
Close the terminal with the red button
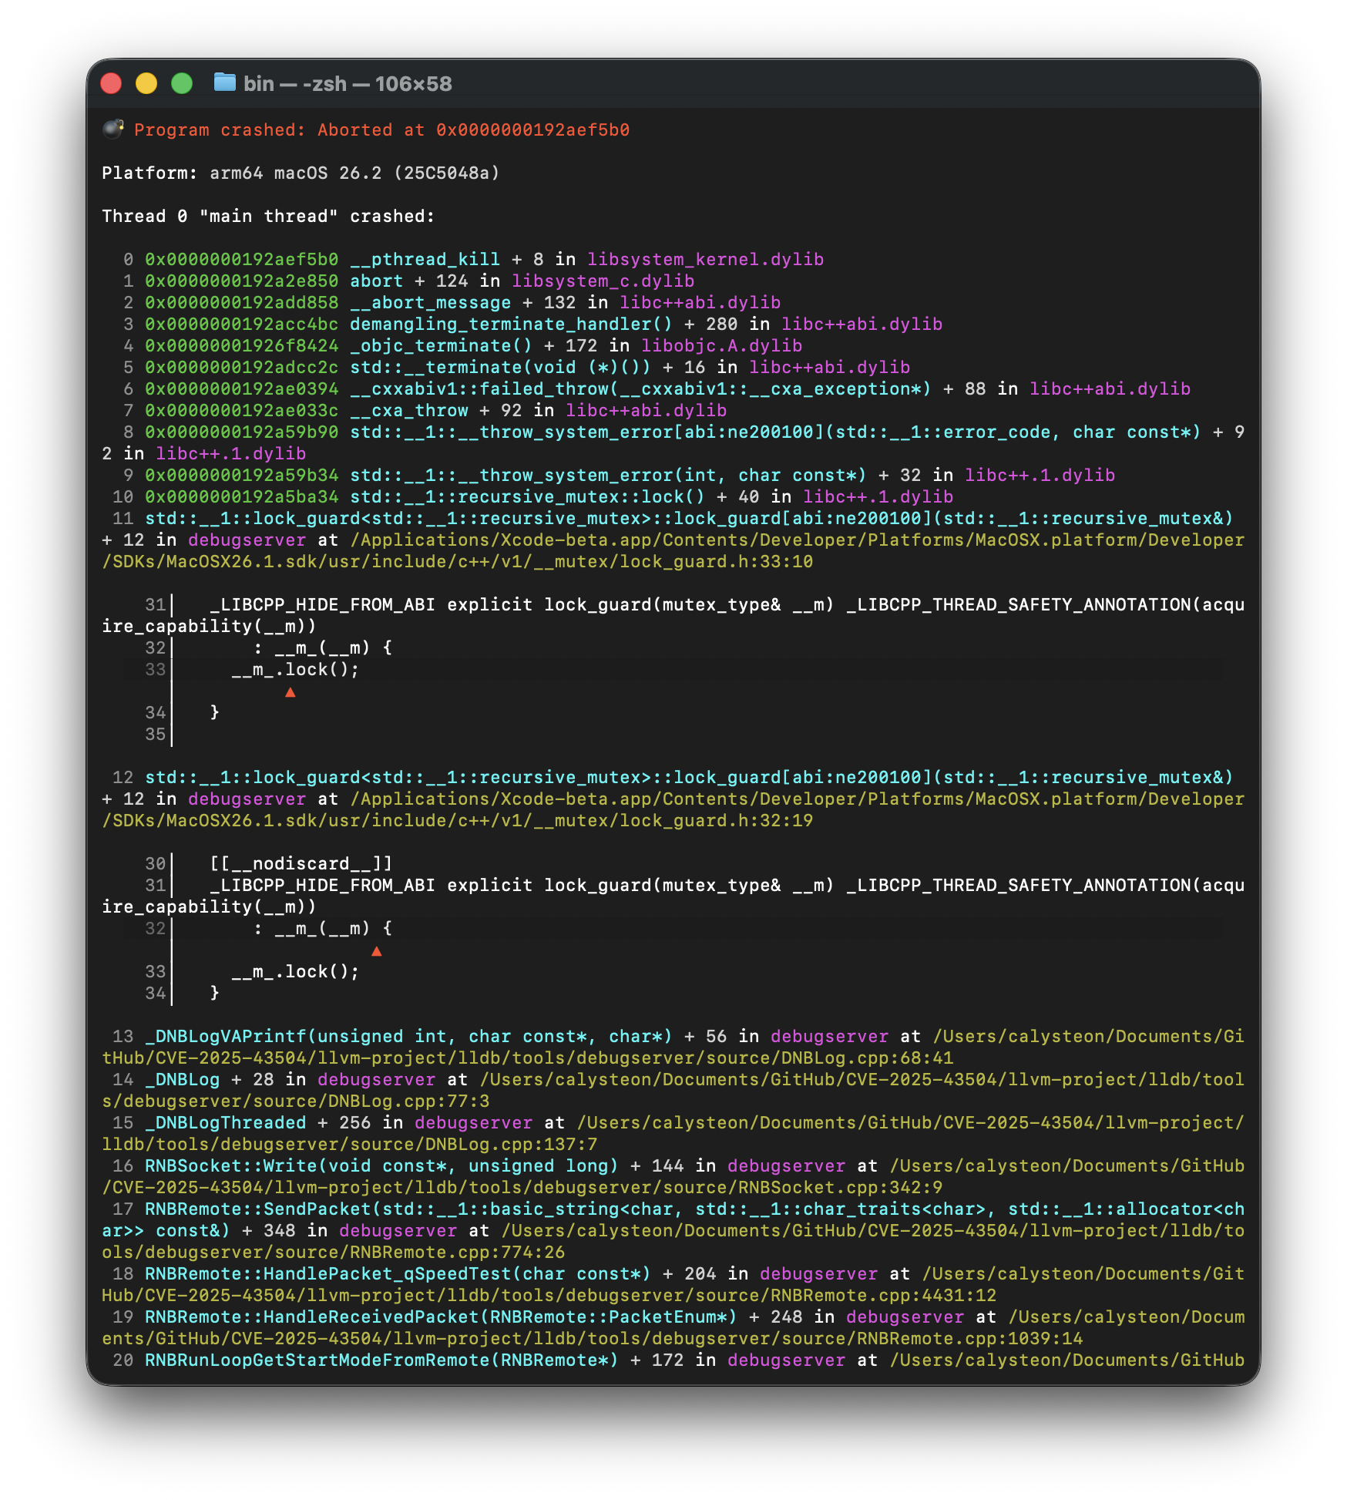(x=112, y=83)
